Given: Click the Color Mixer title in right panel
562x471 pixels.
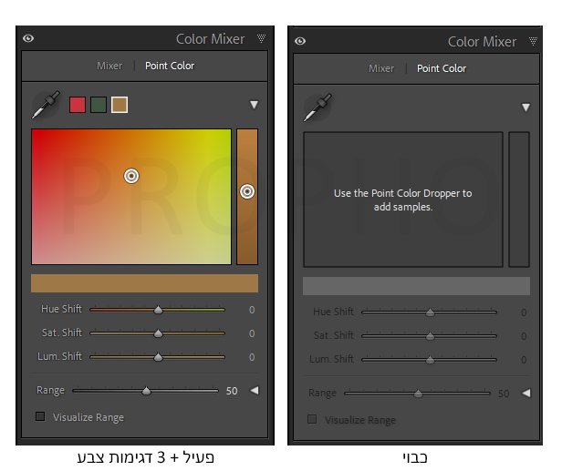Looking at the screenshot, I should pyautogui.click(x=482, y=42).
